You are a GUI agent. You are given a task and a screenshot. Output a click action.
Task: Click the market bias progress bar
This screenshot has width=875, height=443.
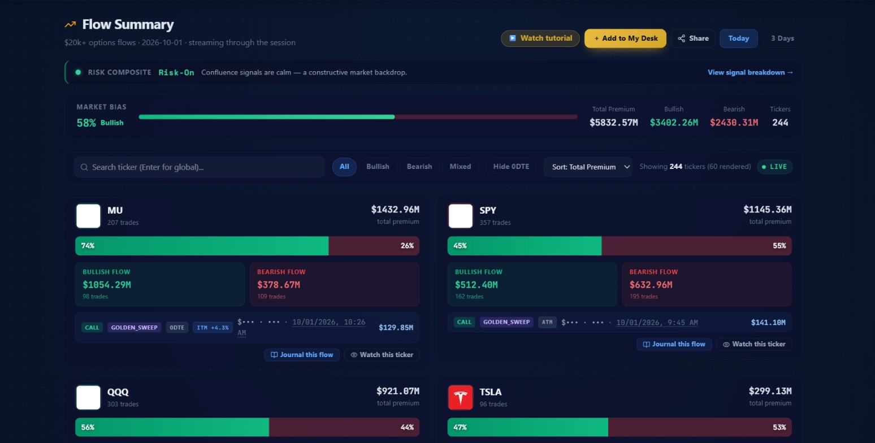tap(358, 117)
